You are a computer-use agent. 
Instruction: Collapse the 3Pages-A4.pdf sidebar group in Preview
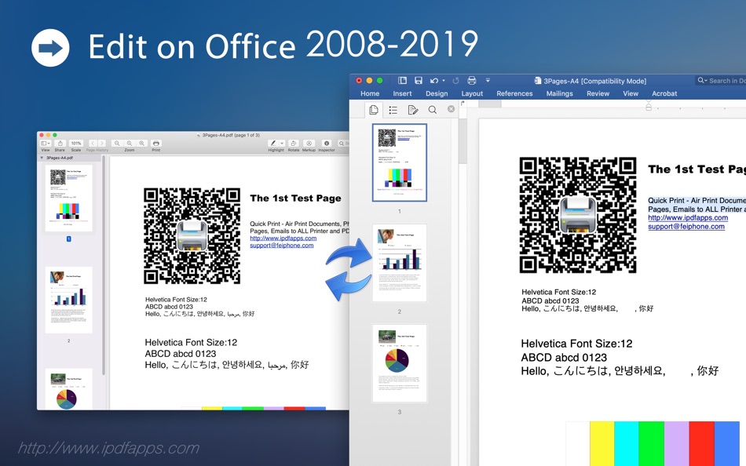pyautogui.click(x=42, y=158)
